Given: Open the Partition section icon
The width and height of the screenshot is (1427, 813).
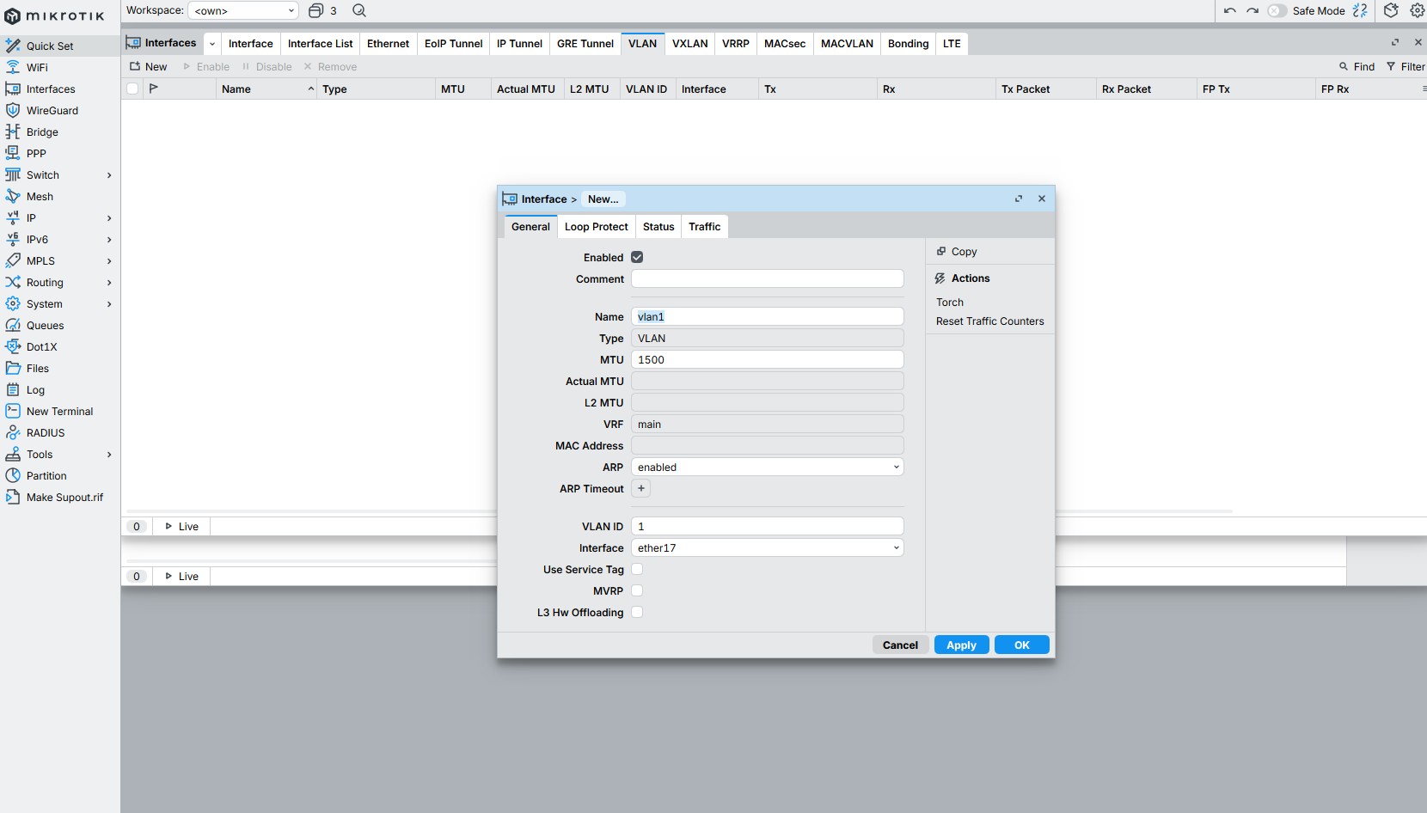Looking at the screenshot, I should point(13,475).
